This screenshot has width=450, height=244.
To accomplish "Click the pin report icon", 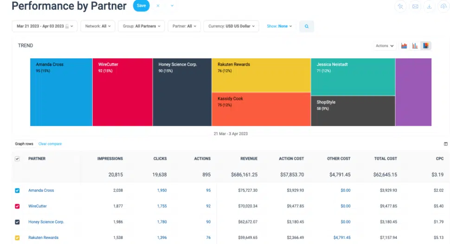I will pyautogui.click(x=400, y=6).
